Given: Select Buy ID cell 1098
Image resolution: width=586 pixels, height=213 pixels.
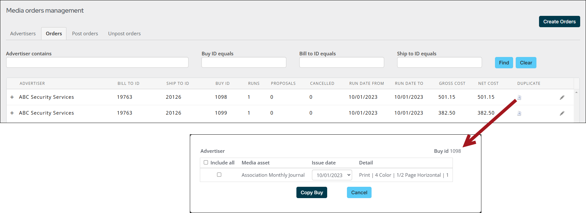Looking at the screenshot, I should click(221, 97).
